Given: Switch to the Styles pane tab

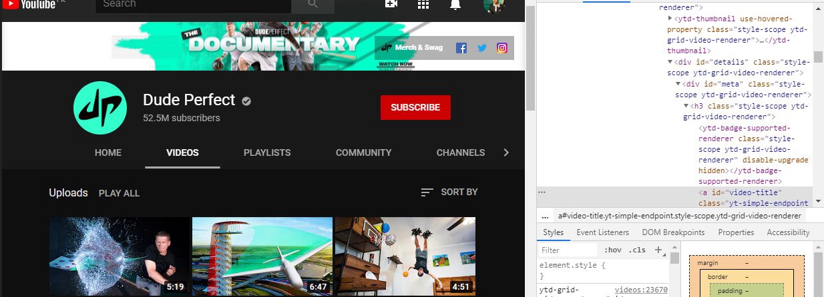Looking at the screenshot, I should [x=553, y=232].
